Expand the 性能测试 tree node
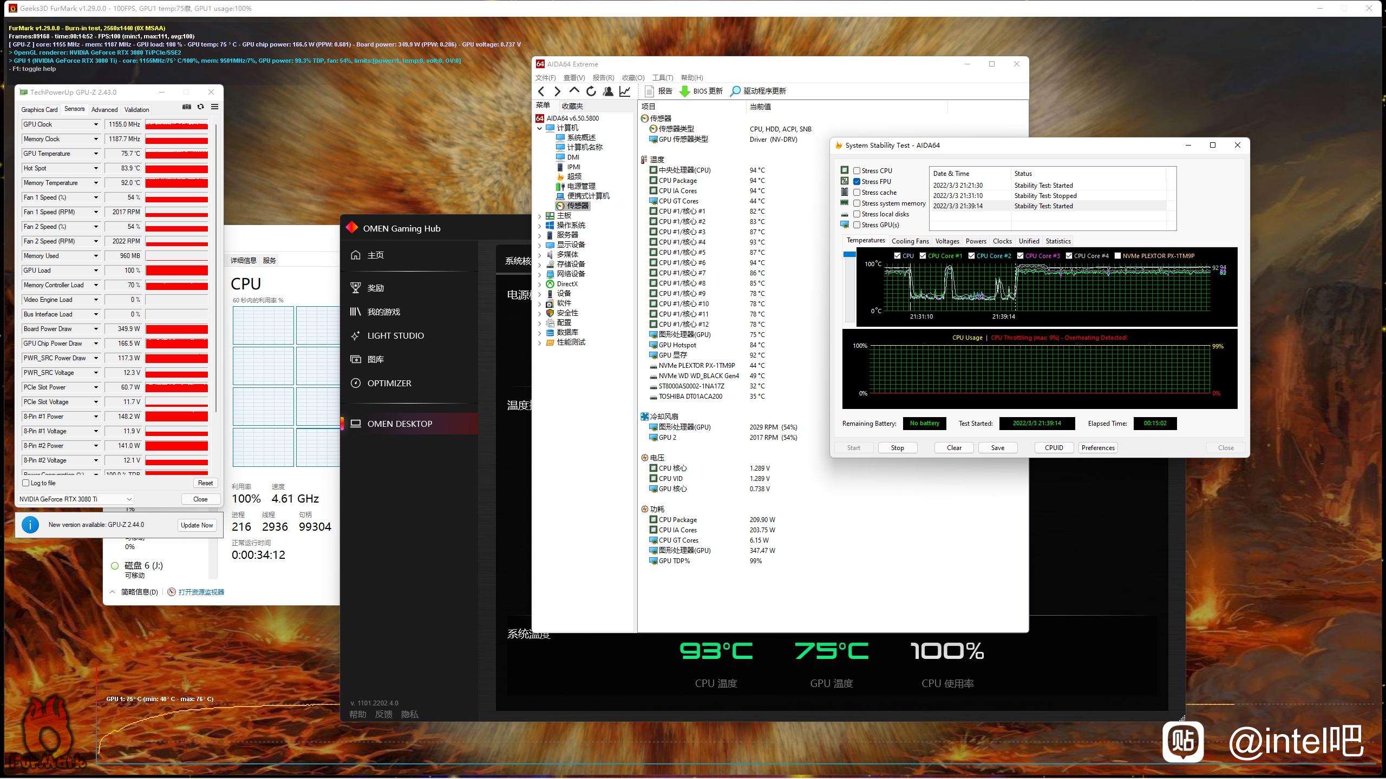The width and height of the screenshot is (1386, 779). click(539, 342)
